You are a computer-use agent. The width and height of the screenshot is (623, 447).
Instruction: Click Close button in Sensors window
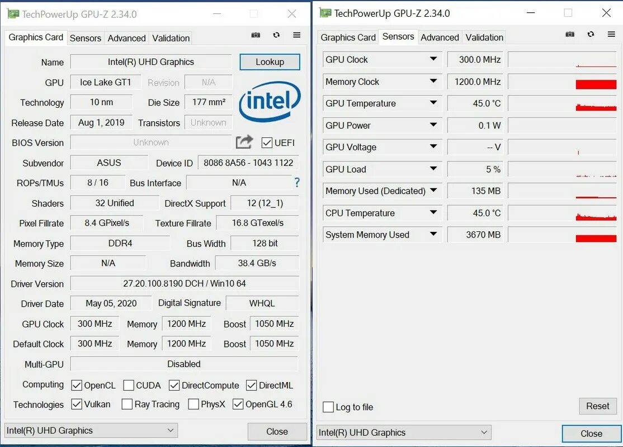pos(591,434)
